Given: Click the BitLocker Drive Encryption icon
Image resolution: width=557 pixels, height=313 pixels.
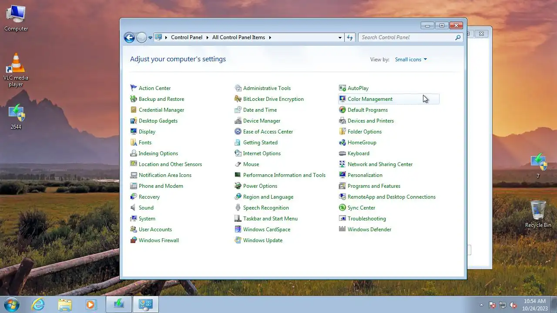Looking at the screenshot, I should [238, 99].
